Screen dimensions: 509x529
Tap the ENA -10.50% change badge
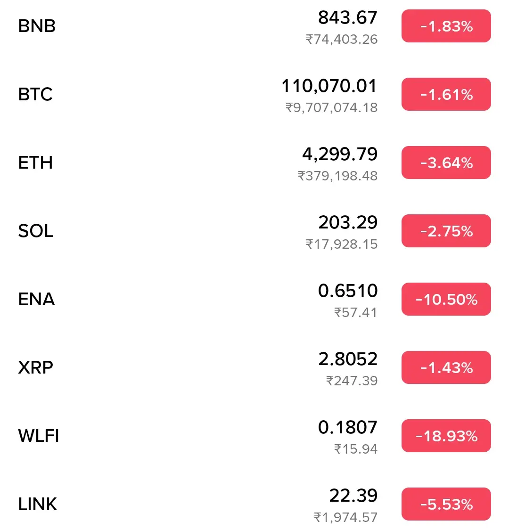pyautogui.click(x=446, y=299)
